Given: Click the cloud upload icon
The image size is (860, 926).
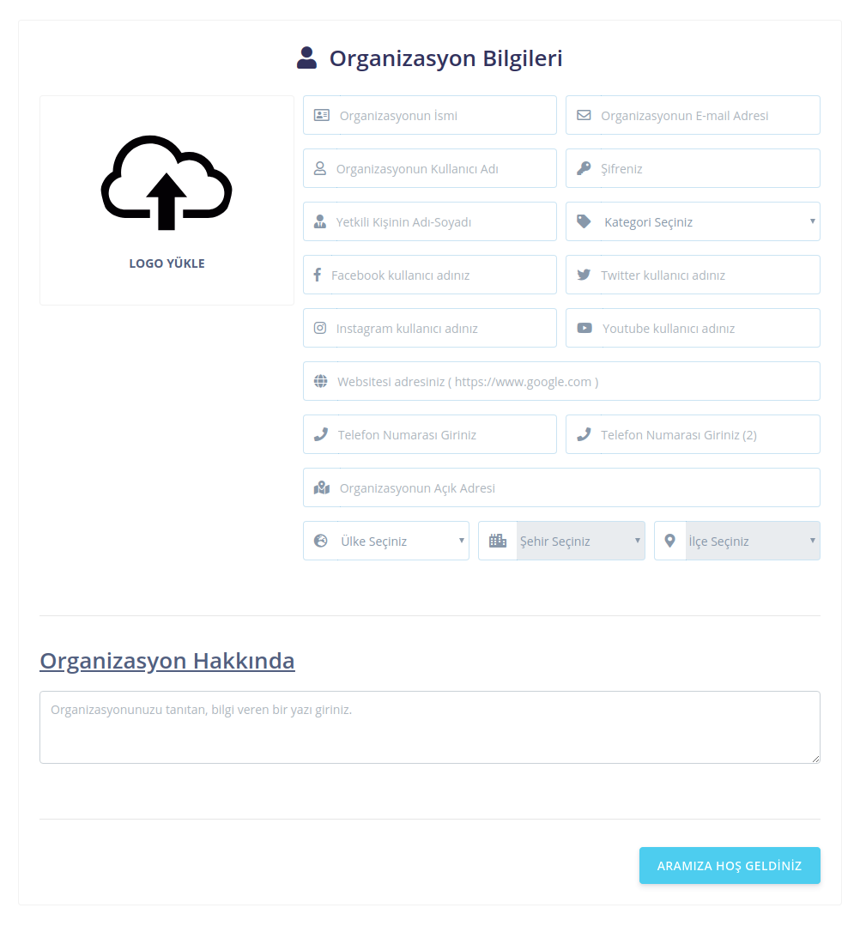Looking at the screenshot, I should click(x=167, y=182).
